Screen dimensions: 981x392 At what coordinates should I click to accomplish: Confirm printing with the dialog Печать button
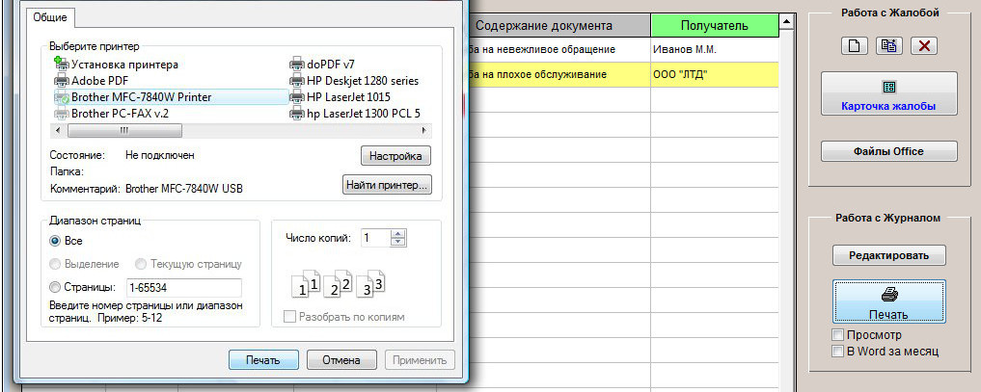pyautogui.click(x=262, y=360)
